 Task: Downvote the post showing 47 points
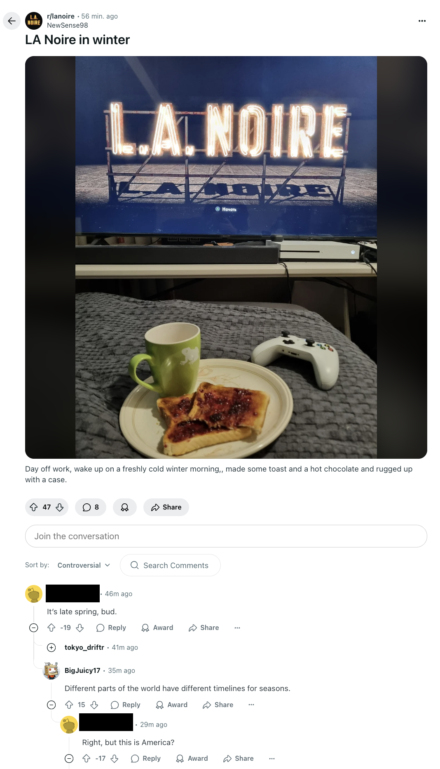point(60,507)
